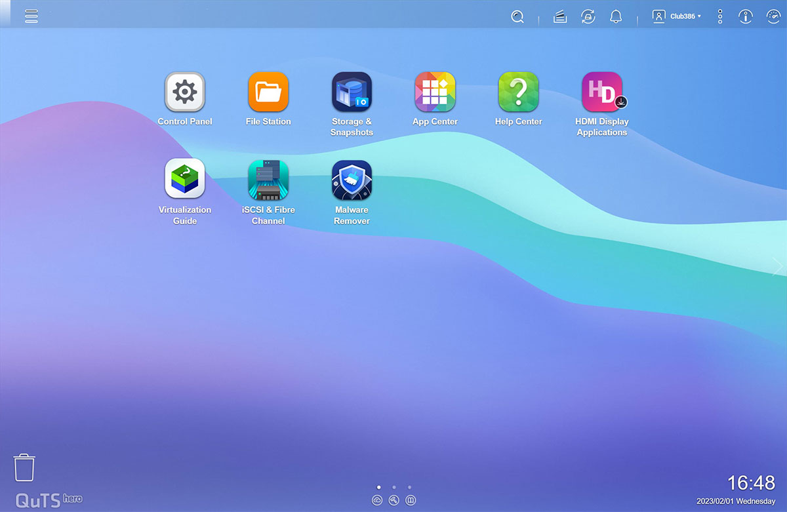The width and height of the screenshot is (787, 512).
Task: Open HDMI Display Applications
Action: [602, 92]
